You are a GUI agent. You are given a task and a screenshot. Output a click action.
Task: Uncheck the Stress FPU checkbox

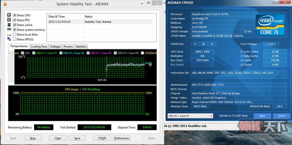[15, 20]
